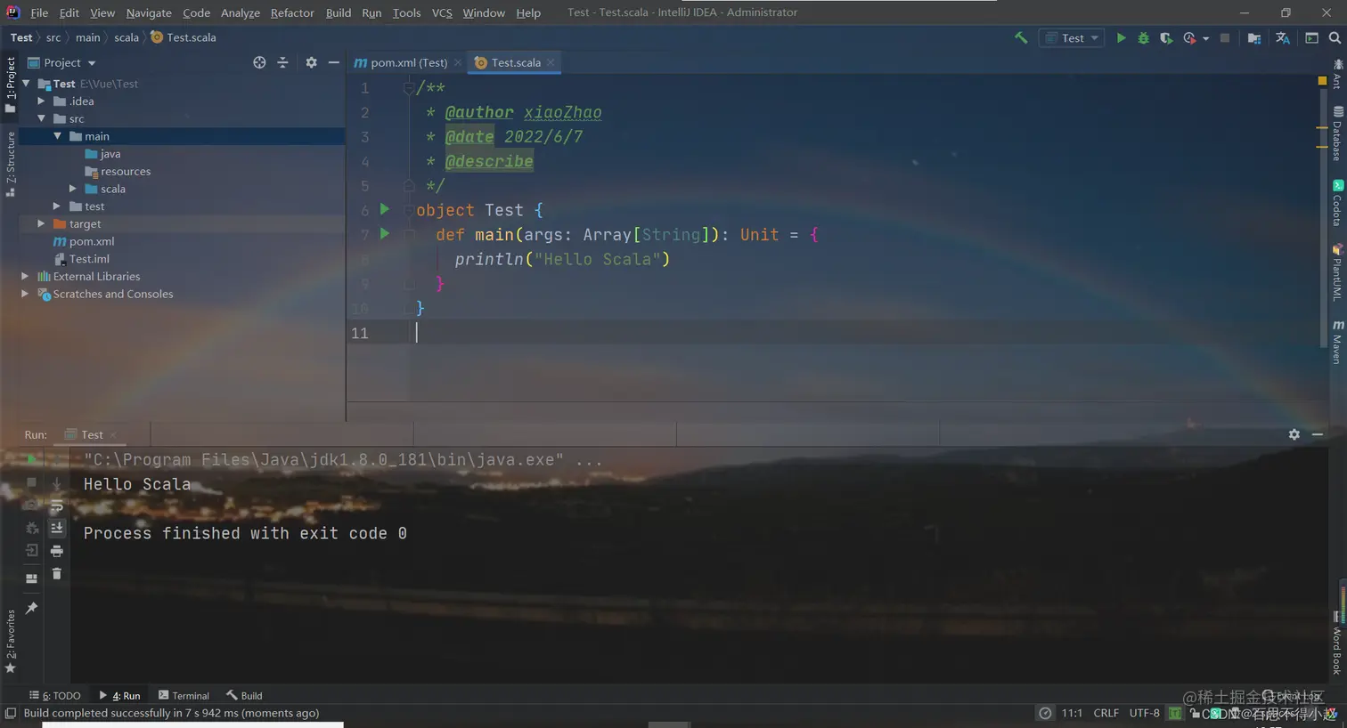This screenshot has height=728, width=1347.
Task: Hide the Project panel with the minus icon
Action: point(333,62)
